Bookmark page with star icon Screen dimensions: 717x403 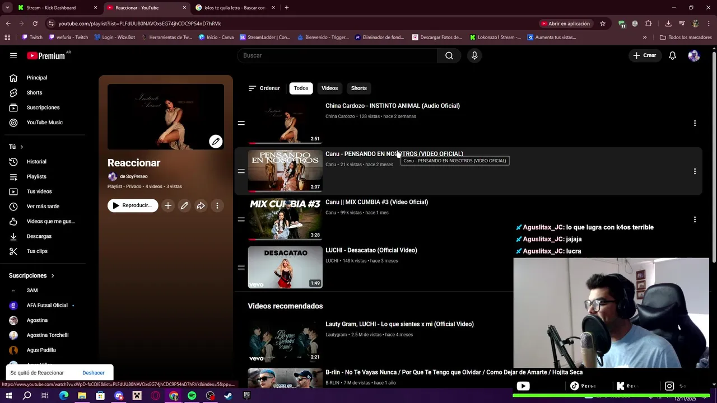click(x=603, y=24)
